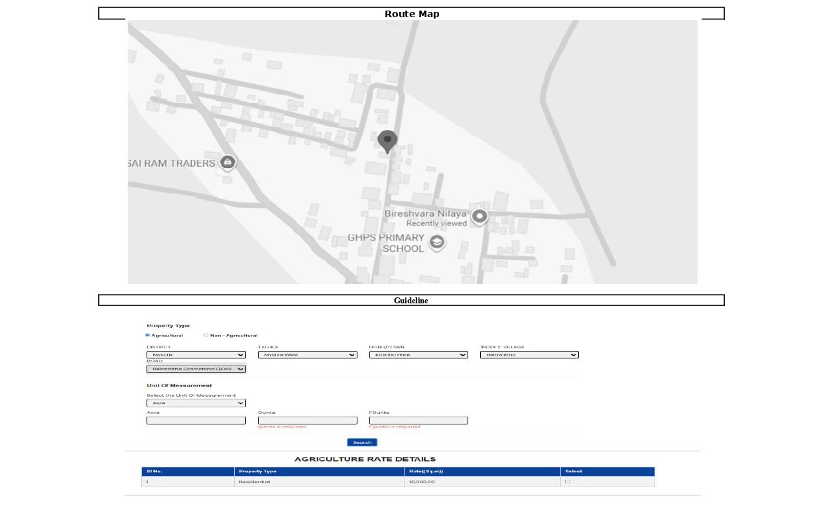This screenshot has width=823, height=506.
Task: Open the Hobli/Town dropdown
Action: [418, 355]
